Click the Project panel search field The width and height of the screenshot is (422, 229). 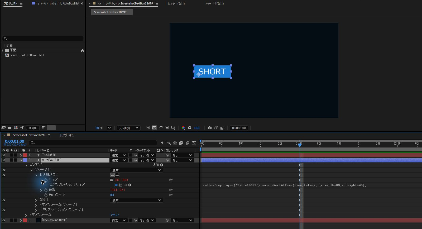[x=43, y=39]
